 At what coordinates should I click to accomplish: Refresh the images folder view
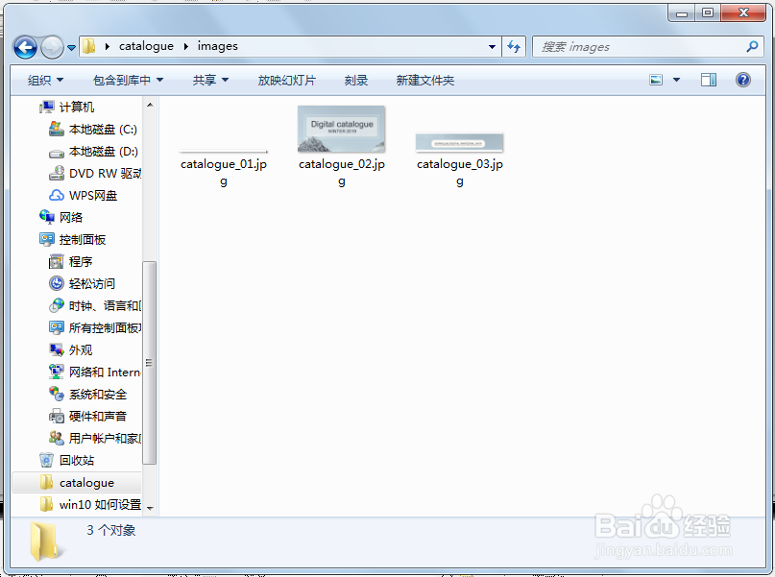[x=514, y=47]
